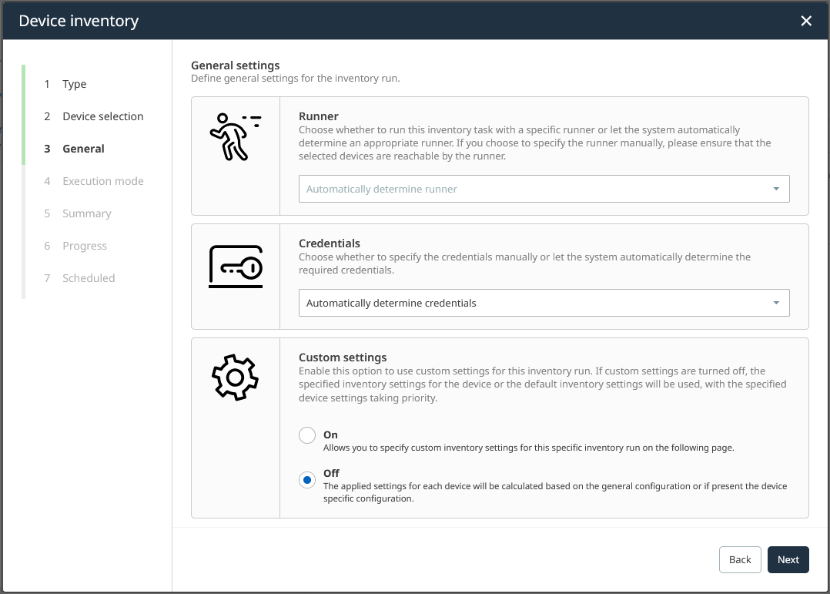Turn custom settings On

[307, 435]
